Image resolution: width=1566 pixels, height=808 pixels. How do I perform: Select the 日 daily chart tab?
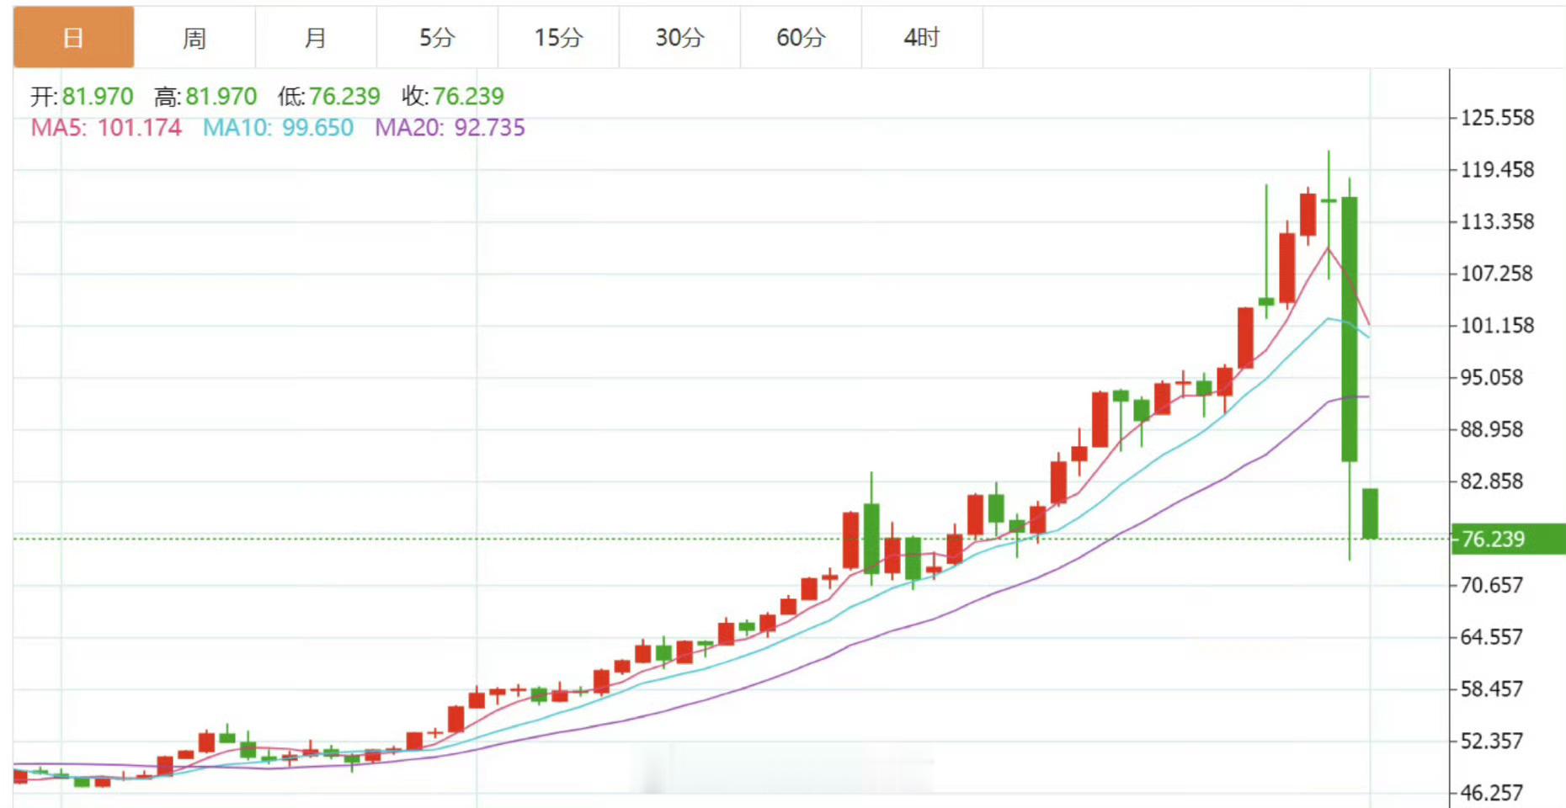pyautogui.click(x=73, y=37)
